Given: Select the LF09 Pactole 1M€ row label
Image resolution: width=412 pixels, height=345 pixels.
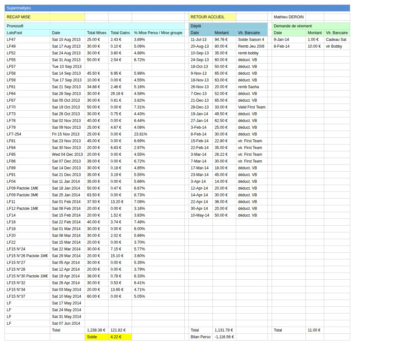Looking at the screenshot, I should 27,188.
